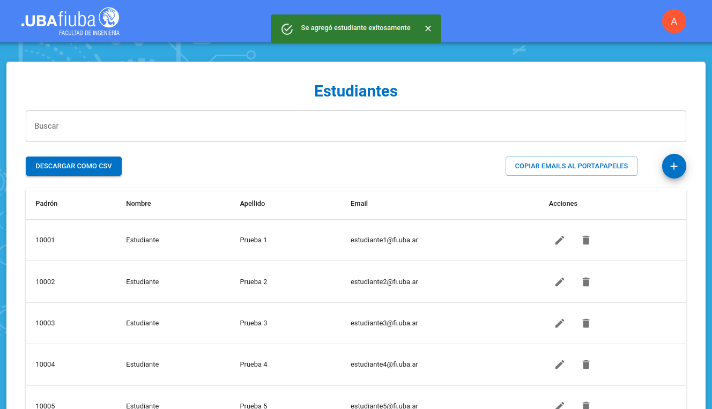712x409 pixels.
Task: Edit the Prueba 2 student row
Action: pos(560,282)
